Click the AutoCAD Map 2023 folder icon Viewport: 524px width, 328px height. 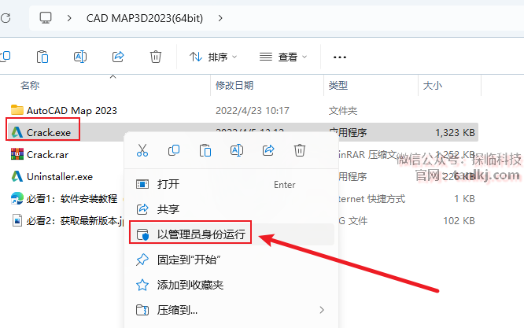click(x=17, y=110)
